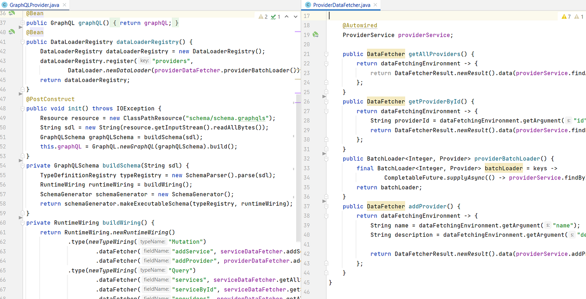Click the warning icon showing 7 in ProviderDataFetcher
Viewport: 586px width, 299px height.
click(x=564, y=16)
